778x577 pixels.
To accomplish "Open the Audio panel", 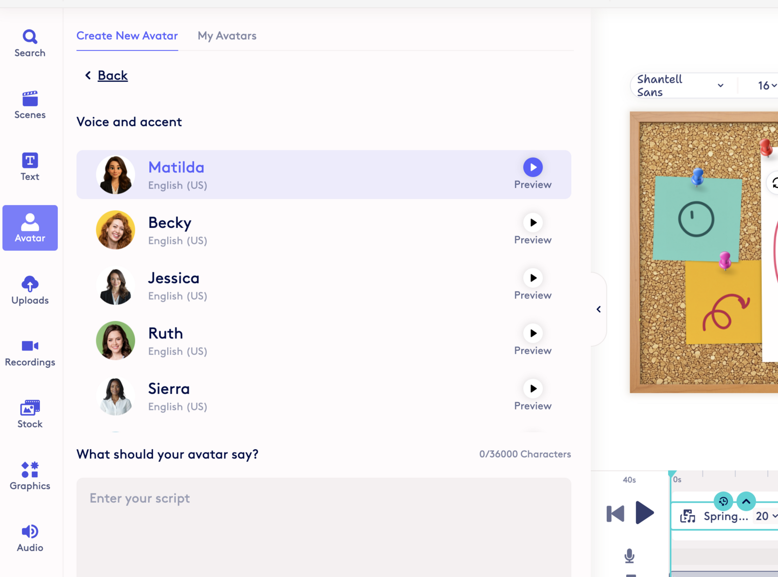I will click(x=30, y=537).
